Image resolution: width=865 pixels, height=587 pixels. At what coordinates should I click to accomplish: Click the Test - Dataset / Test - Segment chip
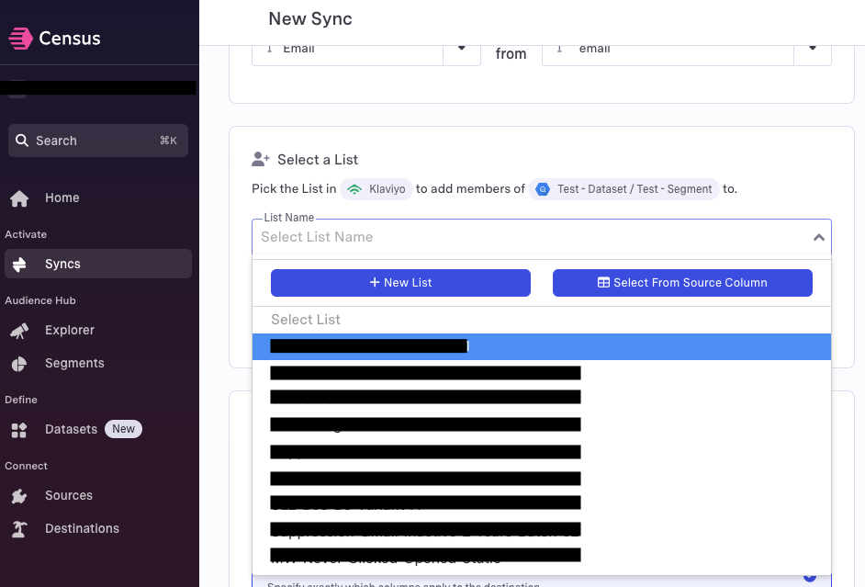[623, 189]
